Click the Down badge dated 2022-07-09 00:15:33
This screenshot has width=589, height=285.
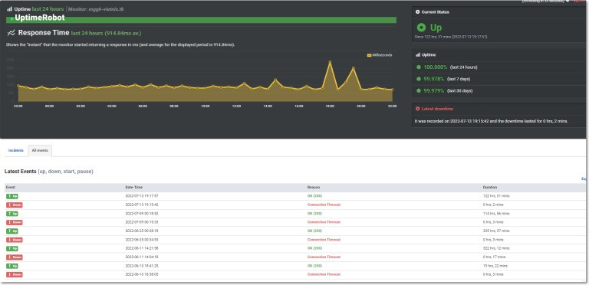click(x=15, y=222)
